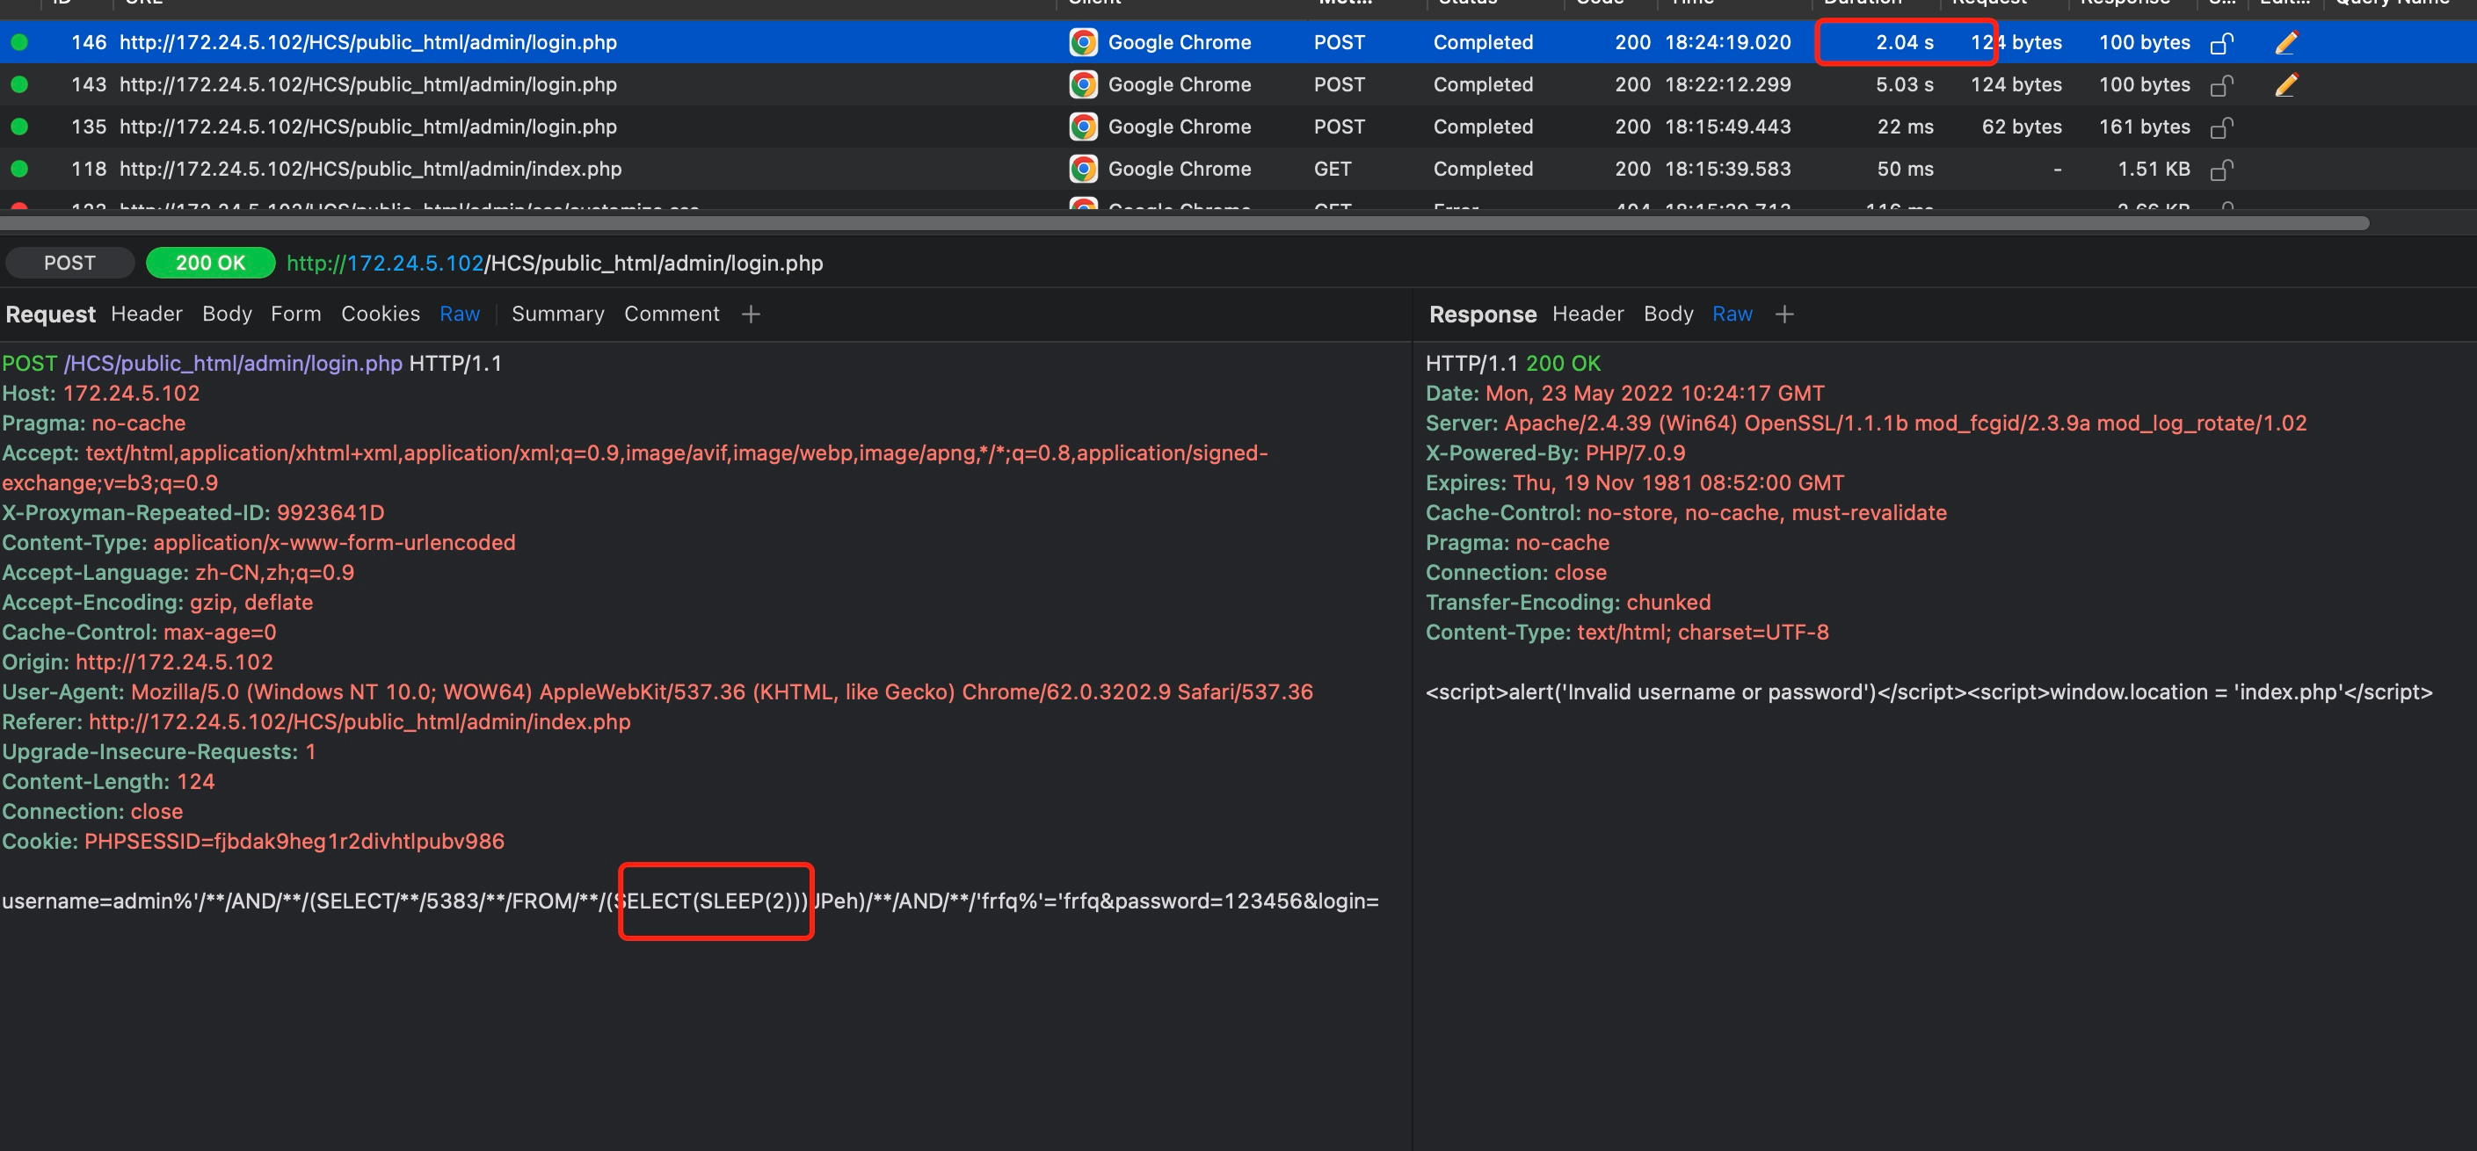Image resolution: width=2477 pixels, height=1151 pixels.
Task: Select the Request Form tab
Action: click(x=295, y=315)
